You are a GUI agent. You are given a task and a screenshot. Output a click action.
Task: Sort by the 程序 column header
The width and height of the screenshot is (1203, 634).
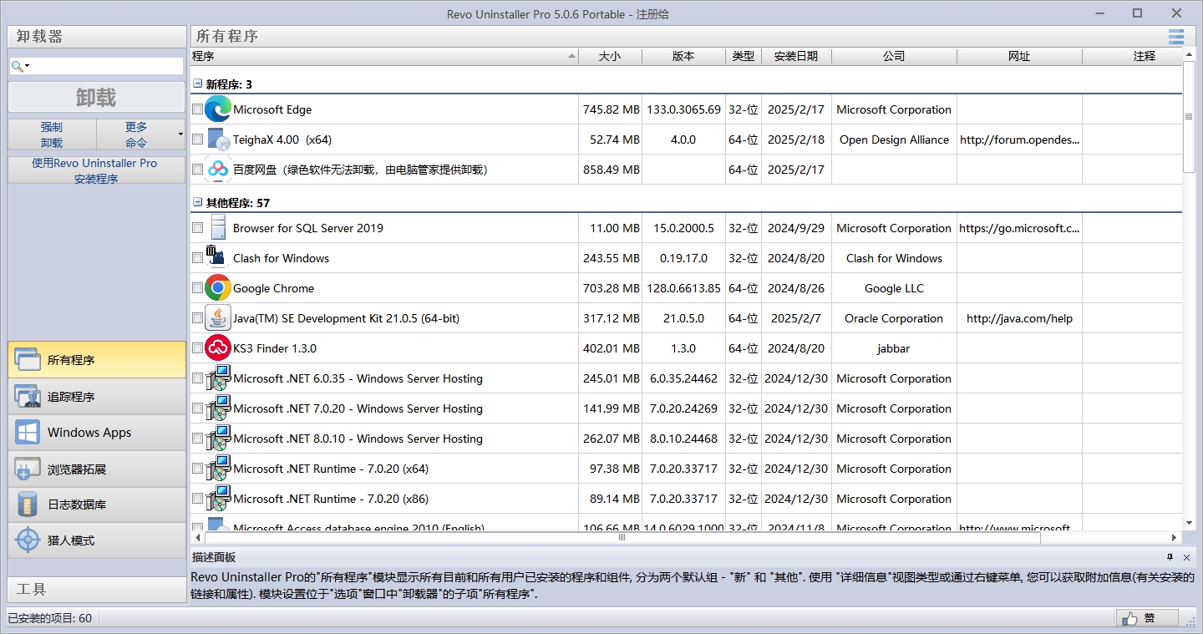[x=384, y=56]
